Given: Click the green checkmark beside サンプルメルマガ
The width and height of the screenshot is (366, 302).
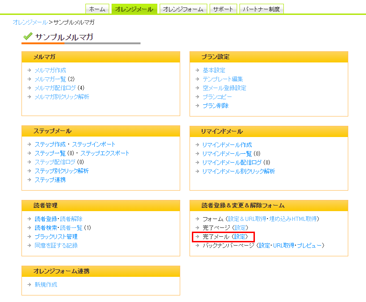Looking at the screenshot, I should point(28,36).
